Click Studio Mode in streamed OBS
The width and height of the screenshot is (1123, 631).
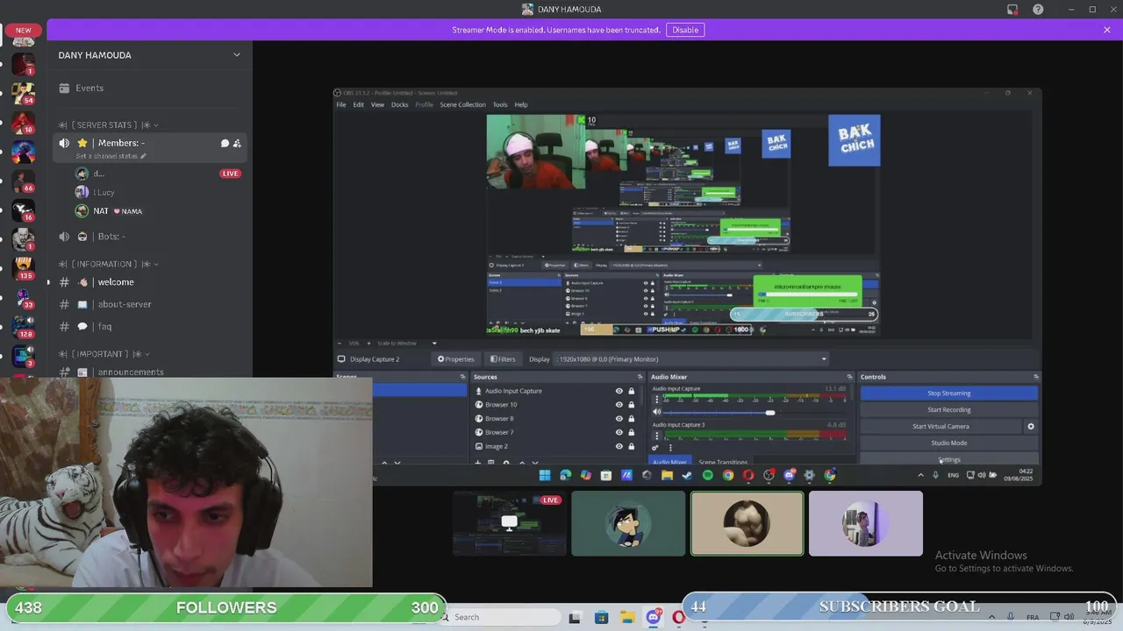point(949,443)
